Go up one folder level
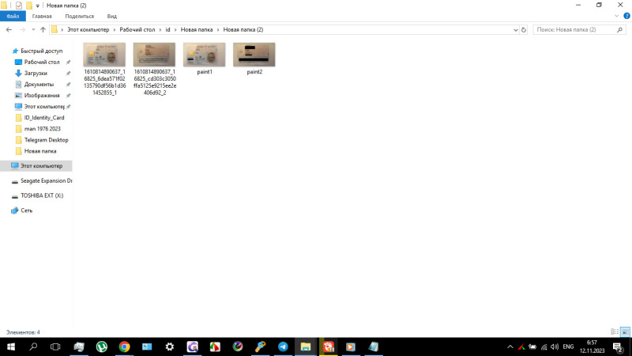Screen dimensions: 632x356 [43, 29]
